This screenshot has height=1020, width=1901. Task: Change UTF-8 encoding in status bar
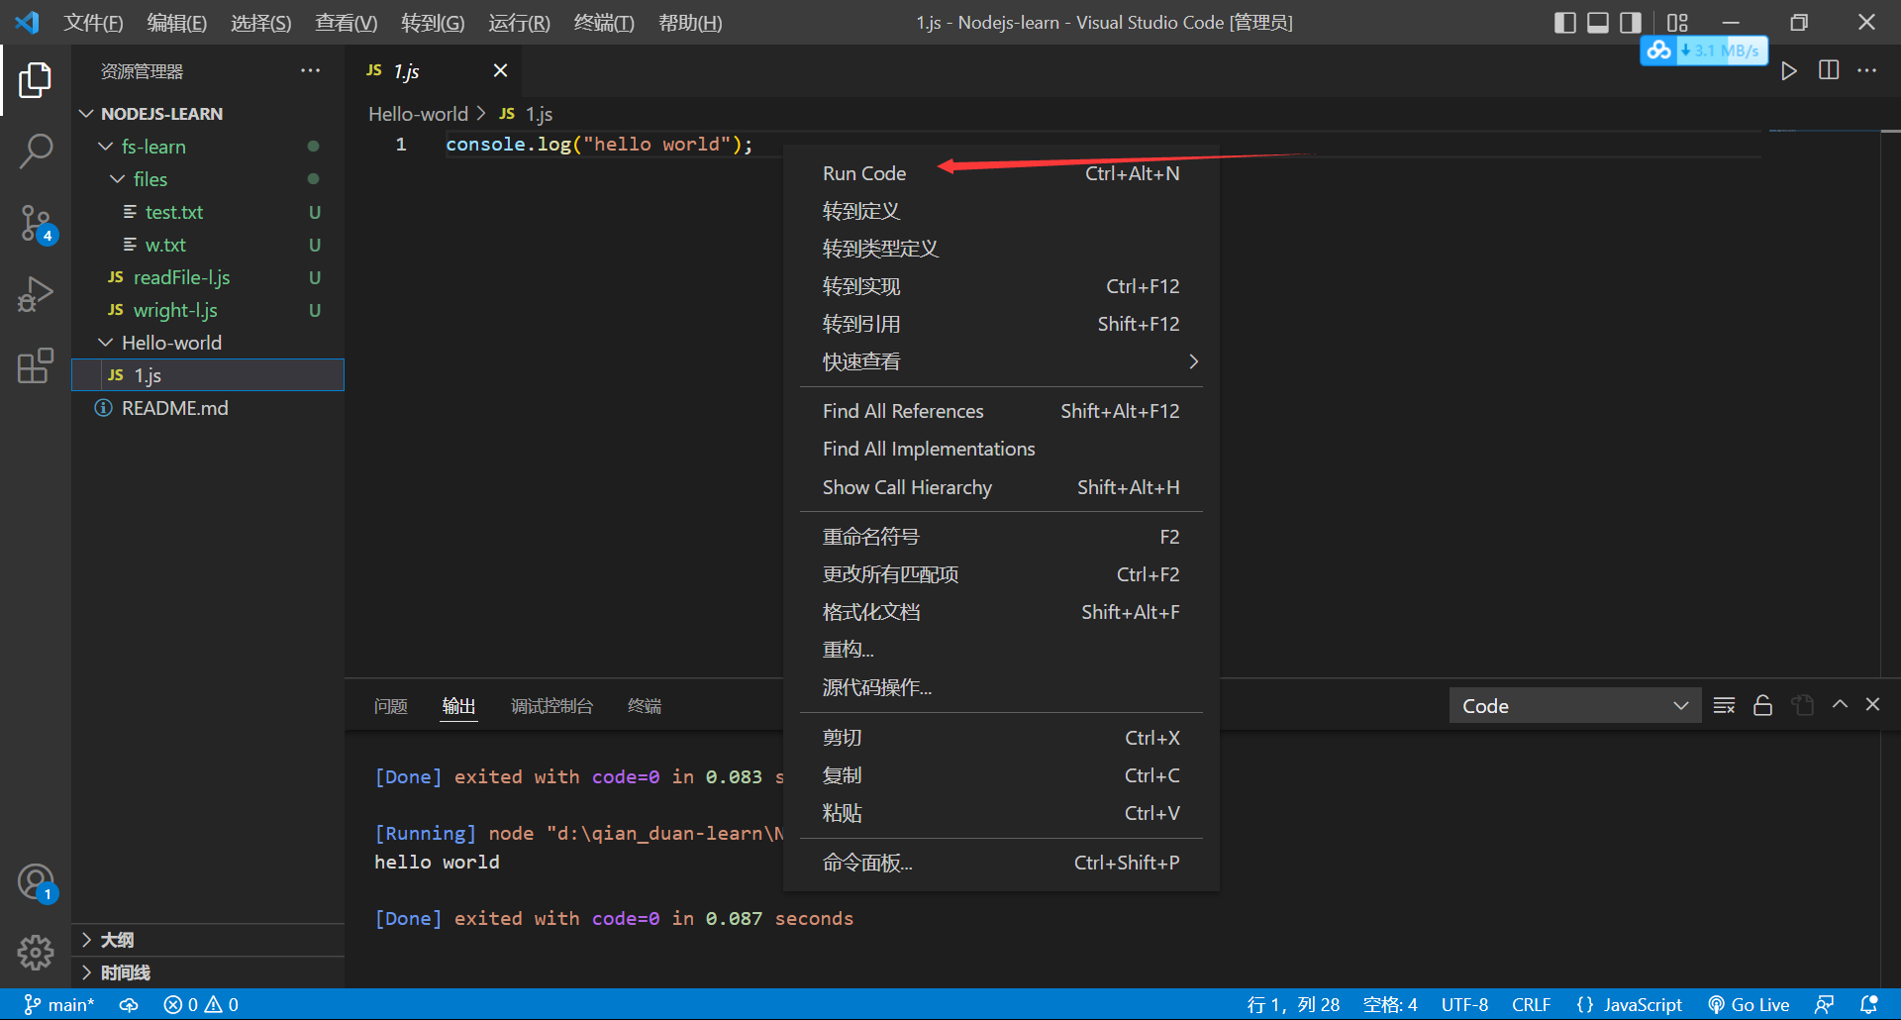pos(1464,1004)
